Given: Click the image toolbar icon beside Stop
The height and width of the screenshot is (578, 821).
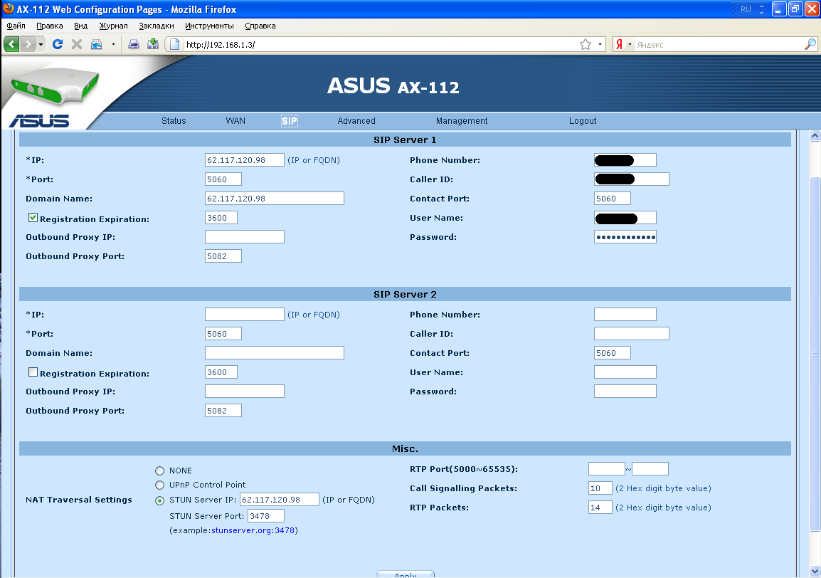Looking at the screenshot, I should click(96, 45).
